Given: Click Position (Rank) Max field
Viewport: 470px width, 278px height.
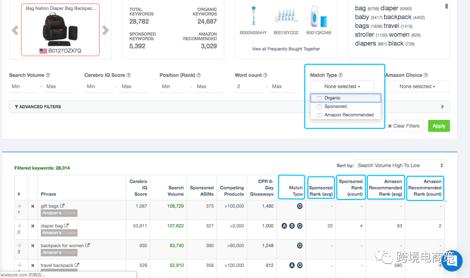Looking at the screenshot, I should (x=209, y=86).
